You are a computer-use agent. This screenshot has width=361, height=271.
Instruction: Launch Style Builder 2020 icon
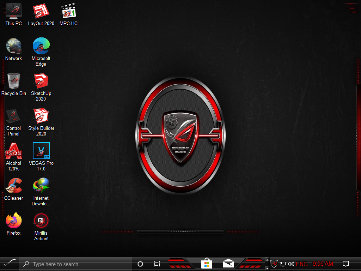click(x=41, y=122)
